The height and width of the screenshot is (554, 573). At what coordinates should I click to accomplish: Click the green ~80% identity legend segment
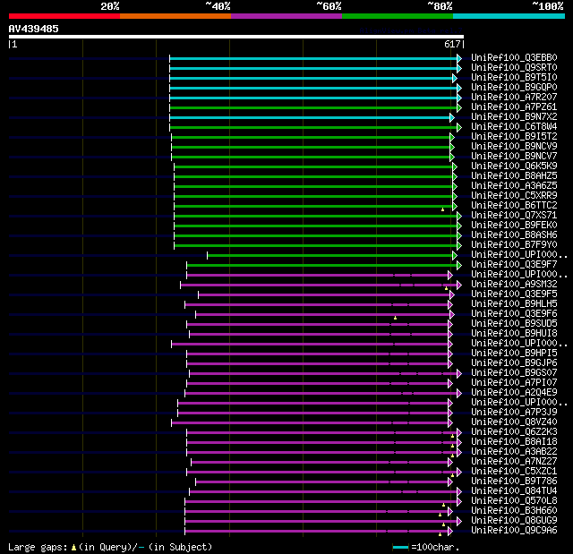pos(398,16)
